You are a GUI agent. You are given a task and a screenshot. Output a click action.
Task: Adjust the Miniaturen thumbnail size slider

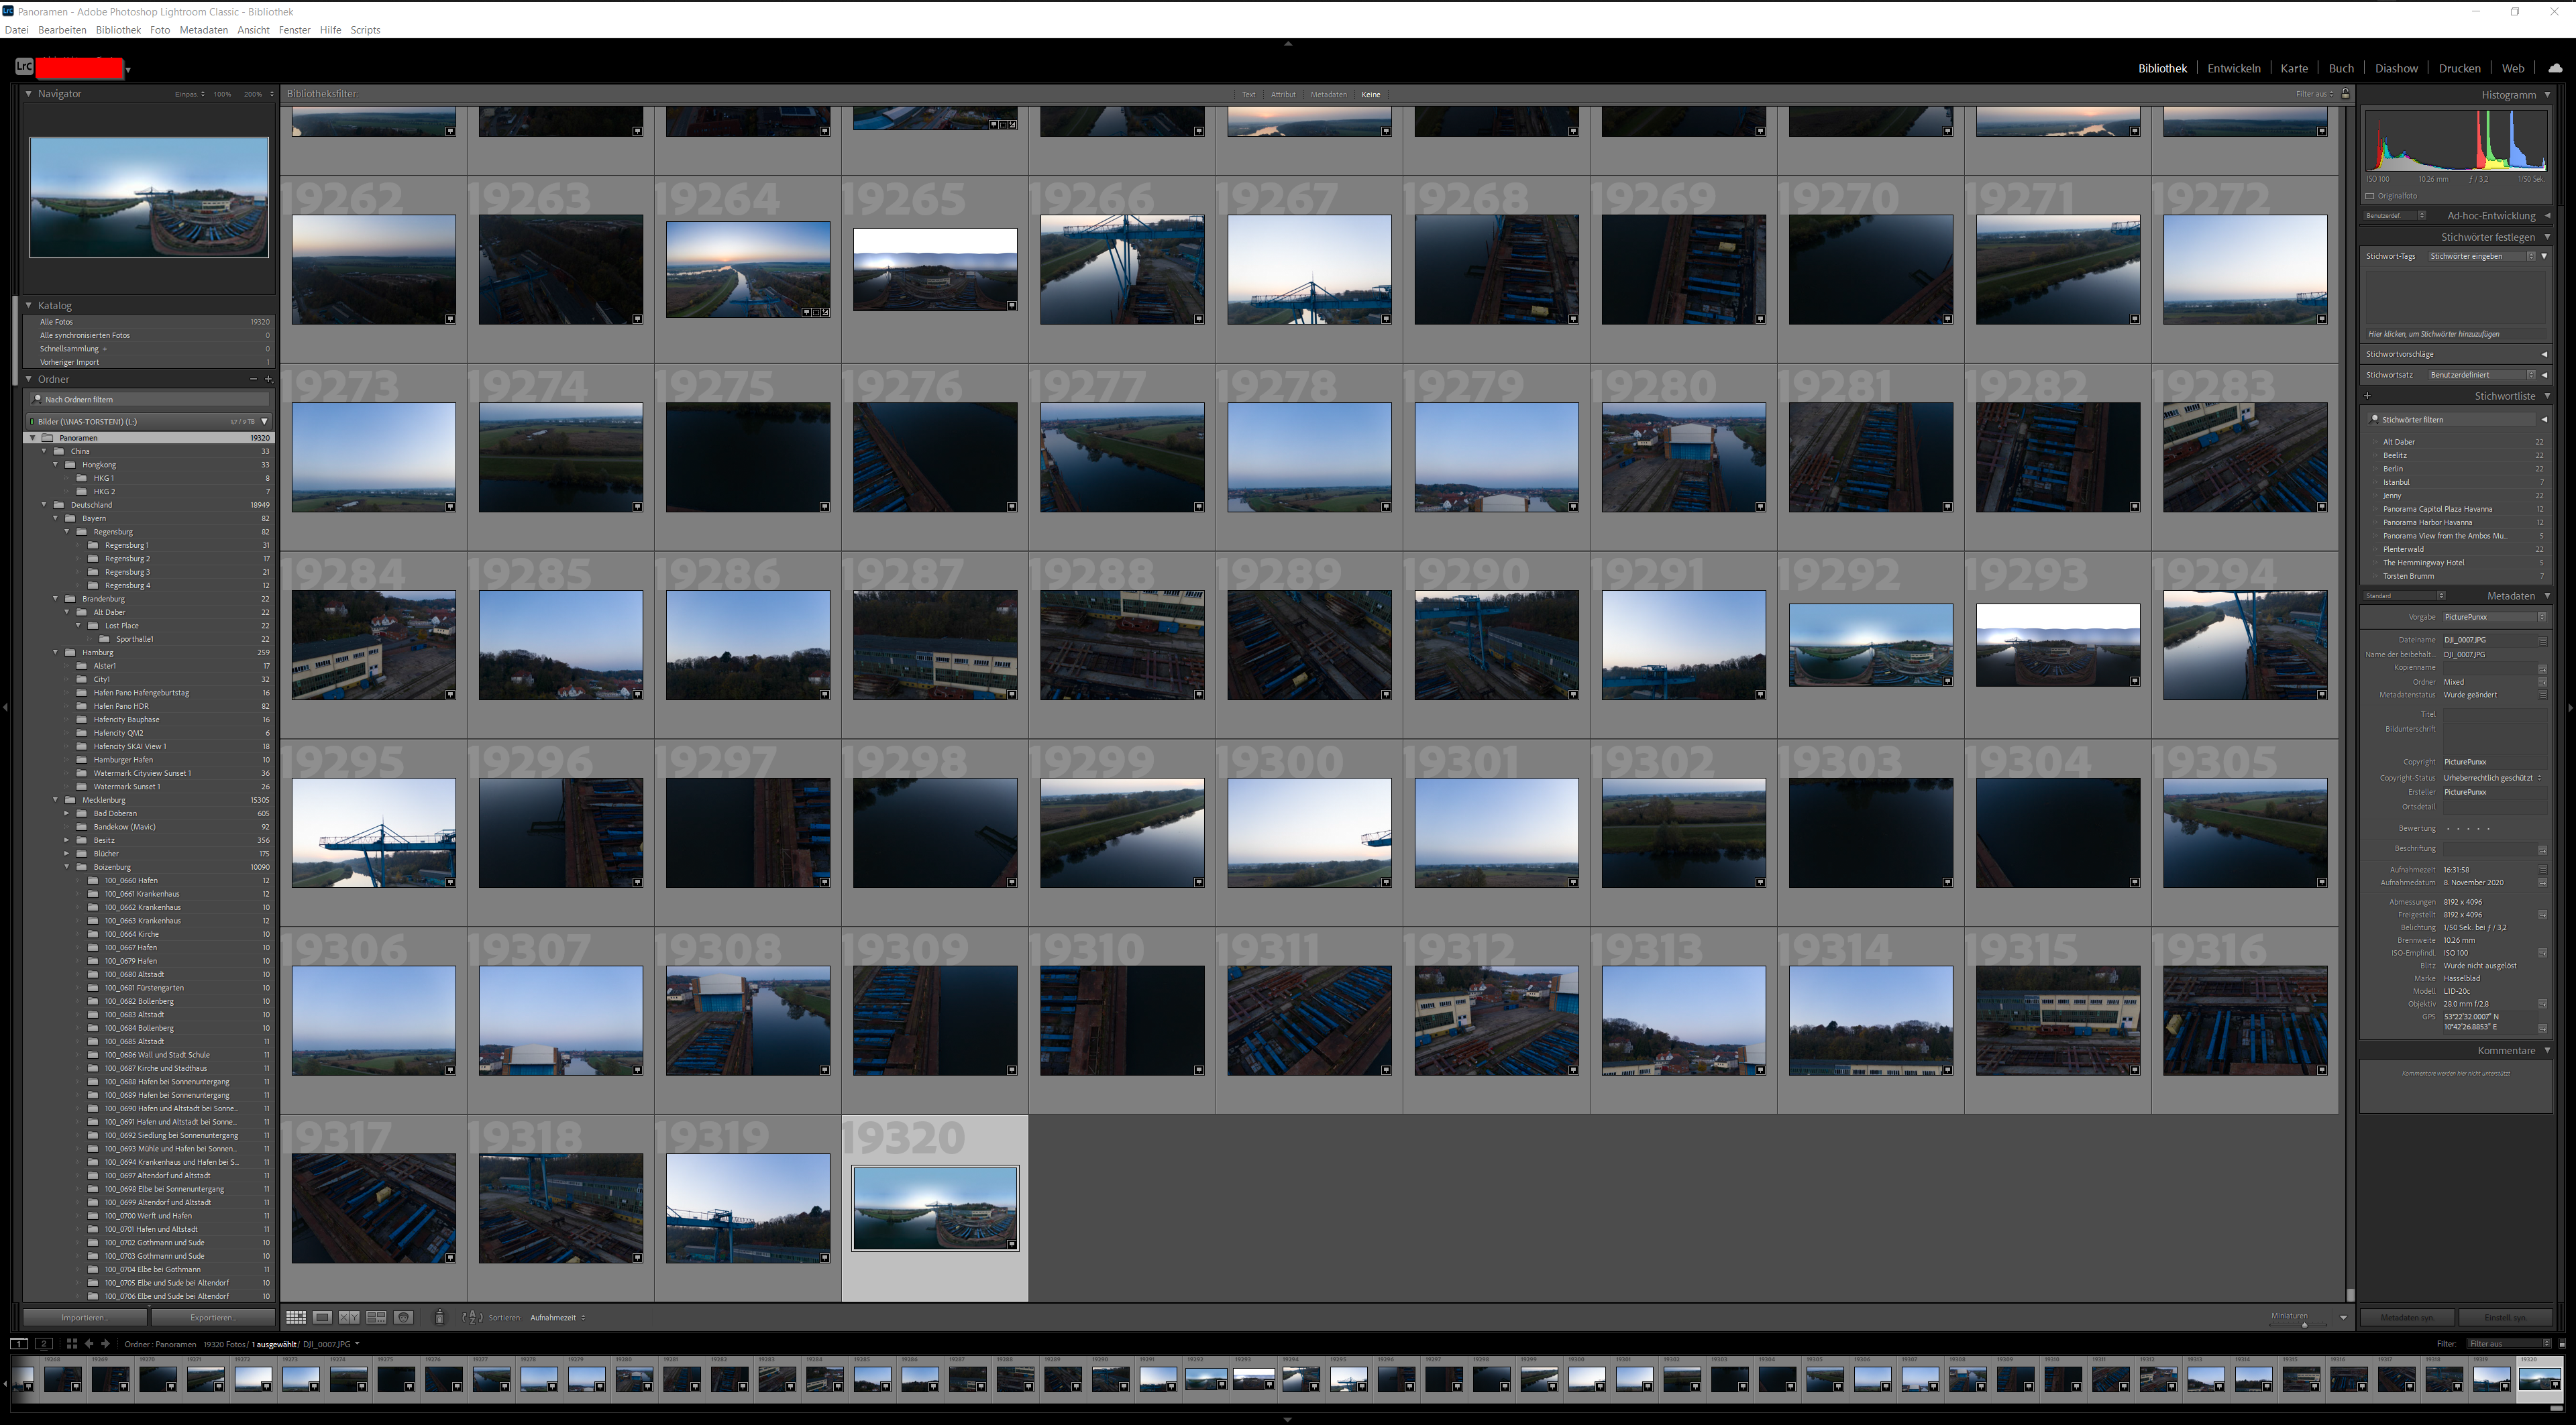2303,1324
